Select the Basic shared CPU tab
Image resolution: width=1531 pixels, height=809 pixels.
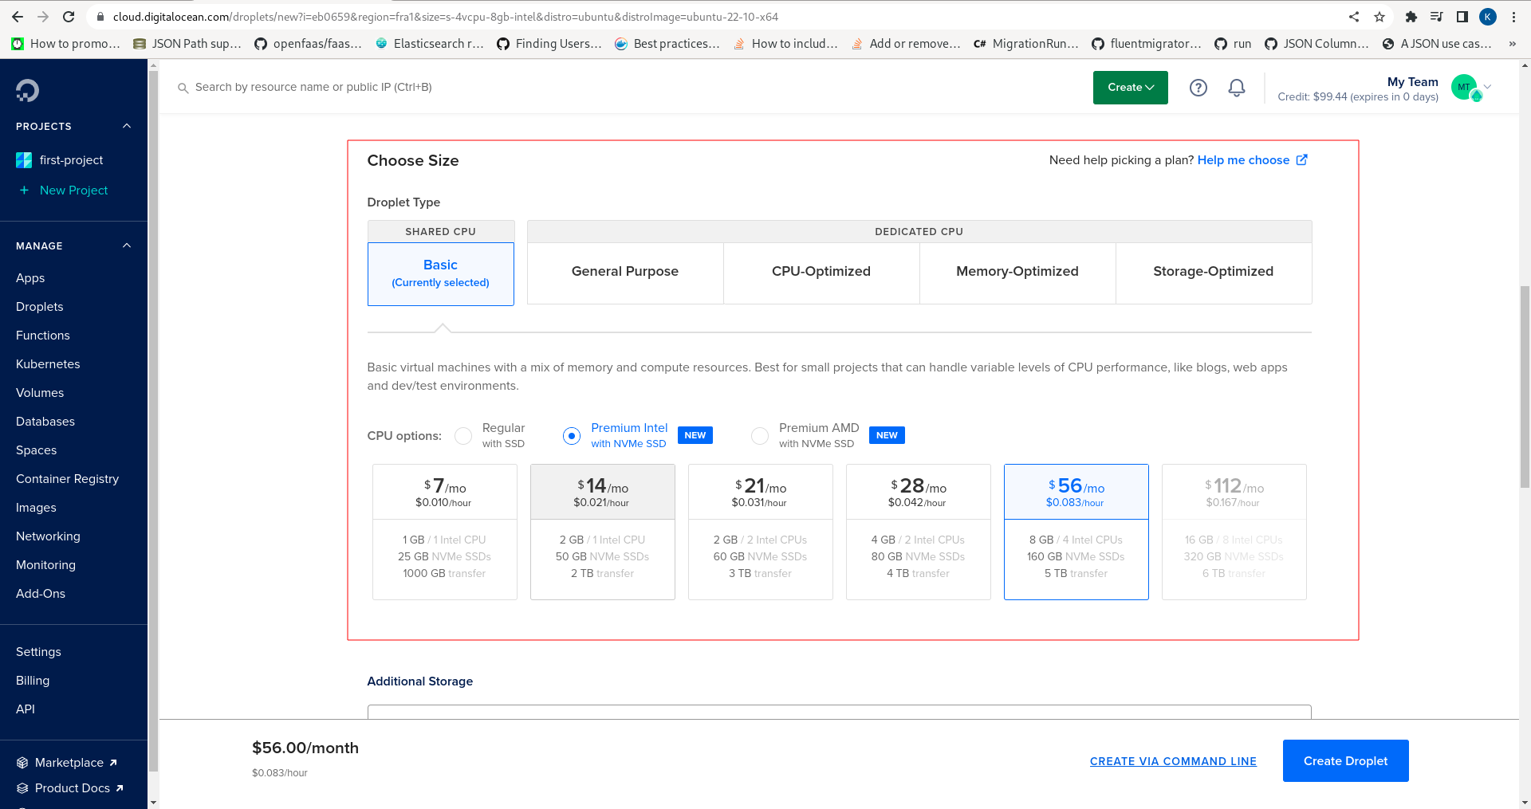pos(441,273)
